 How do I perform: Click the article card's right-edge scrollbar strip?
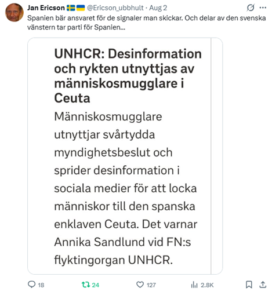[x=216, y=156]
